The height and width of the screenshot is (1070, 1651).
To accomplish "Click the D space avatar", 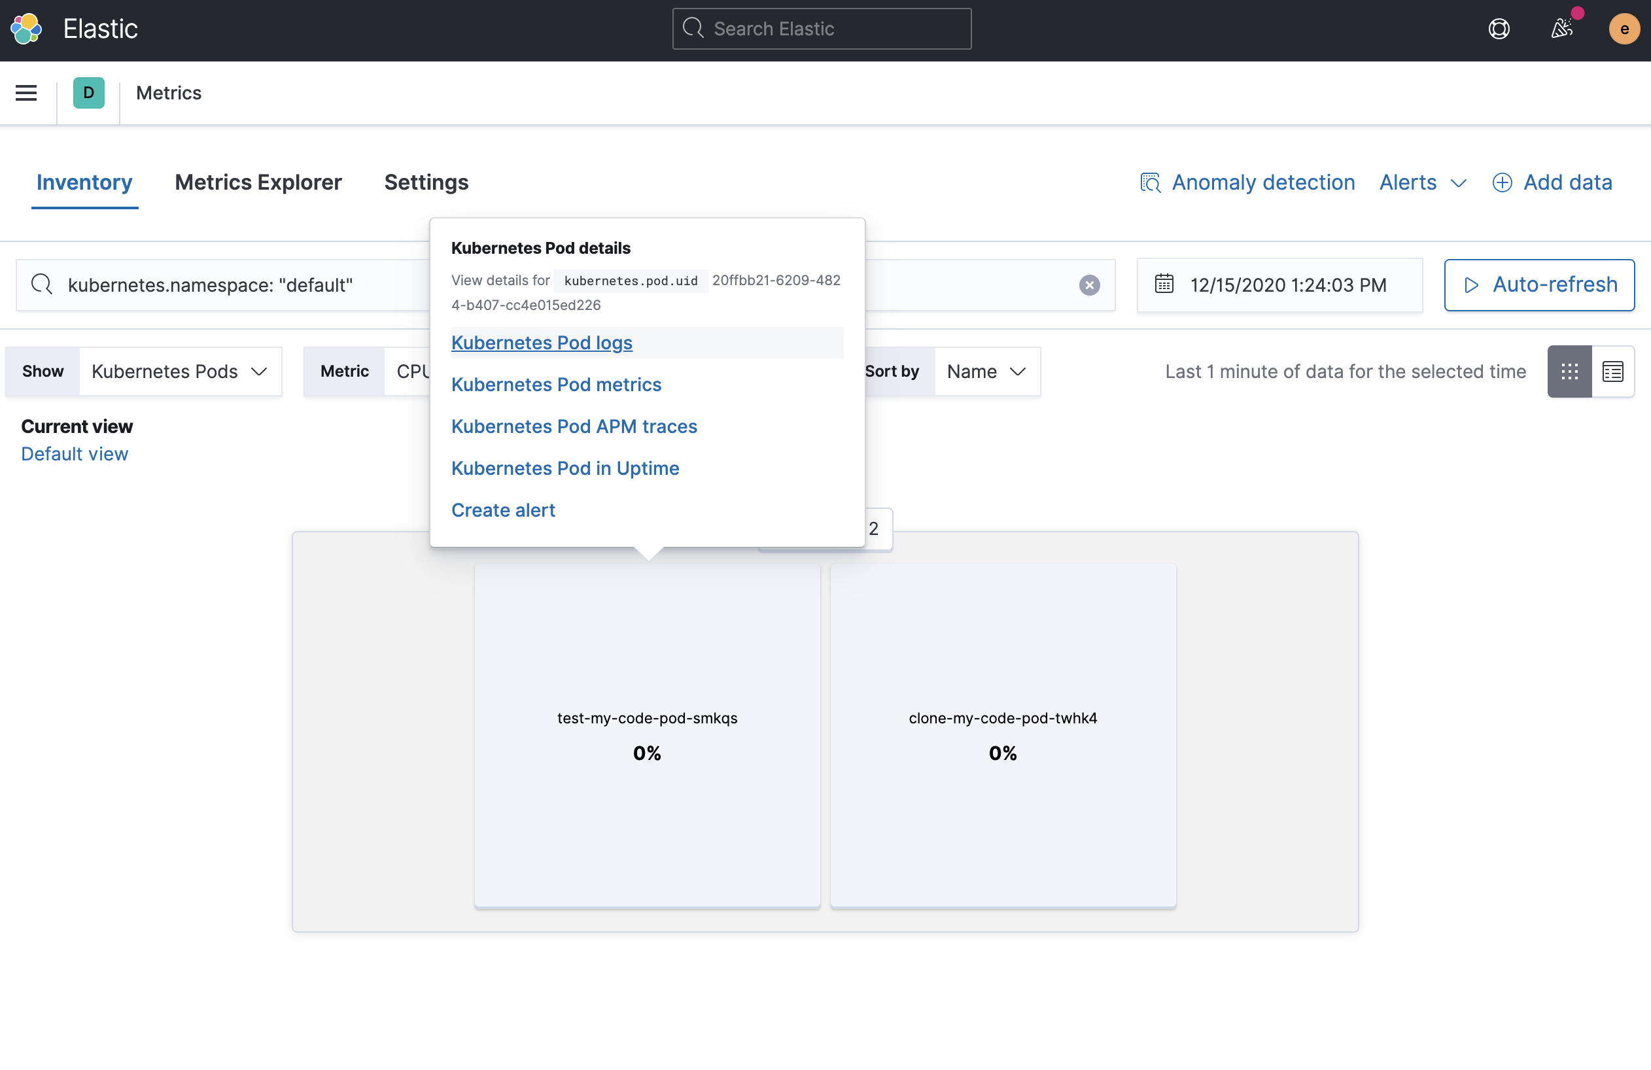I will click(89, 92).
